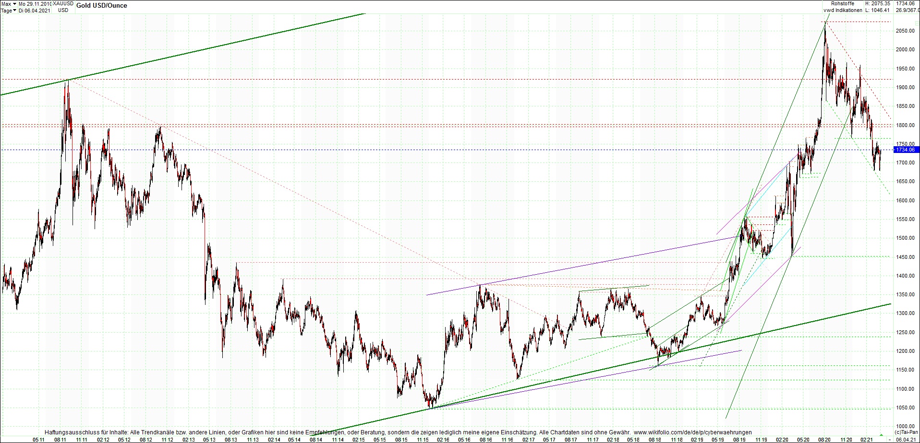Click the 1250.00 price axis label
920x443 pixels.
tap(905, 332)
